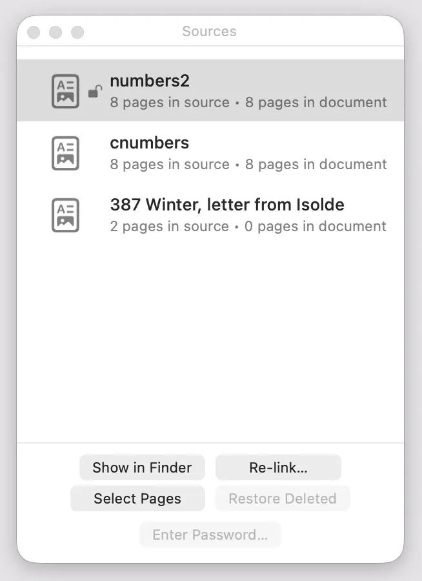Click the Sources window title
Image resolution: width=422 pixels, height=581 pixels.
click(x=209, y=31)
